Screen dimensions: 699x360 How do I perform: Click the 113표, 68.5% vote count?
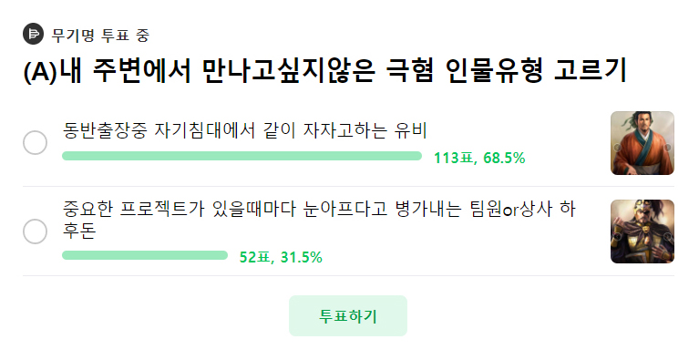coord(479,158)
